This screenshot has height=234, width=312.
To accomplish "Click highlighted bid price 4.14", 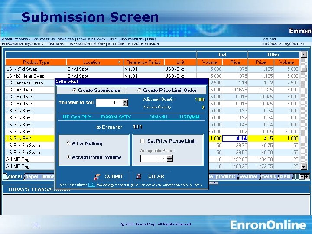I will [235, 138].
